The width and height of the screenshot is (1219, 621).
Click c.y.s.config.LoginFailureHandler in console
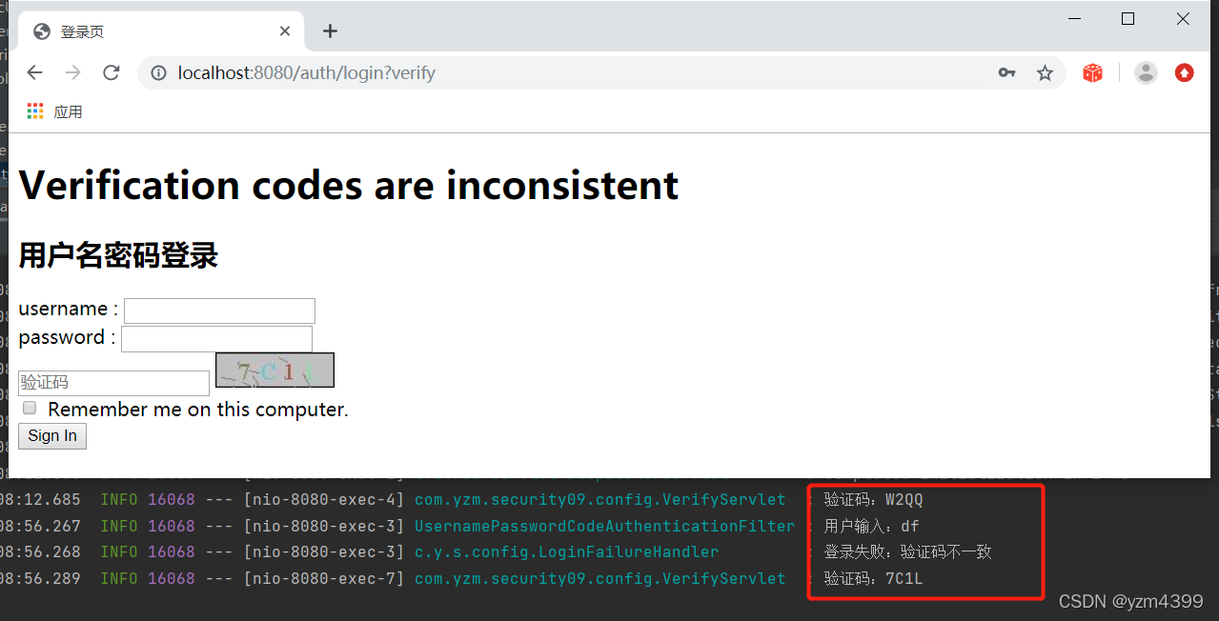click(566, 551)
